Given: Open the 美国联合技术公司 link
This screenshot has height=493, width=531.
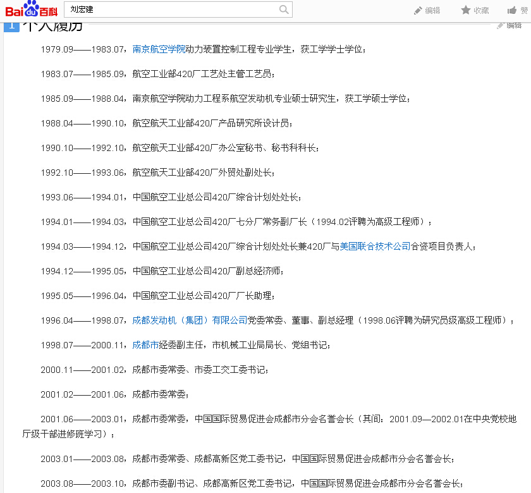Looking at the screenshot, I should tap(375, 246).
